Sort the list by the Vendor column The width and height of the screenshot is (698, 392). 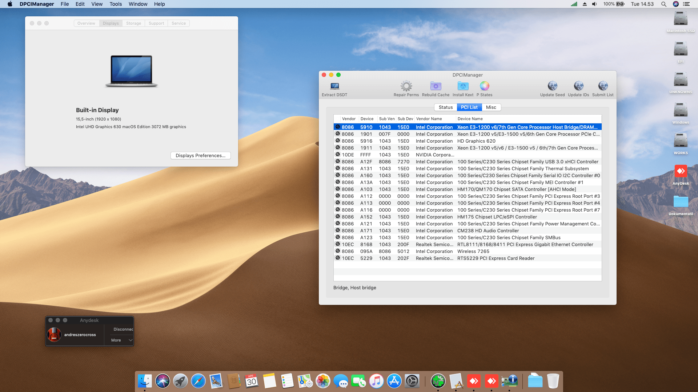pos(349,119)
